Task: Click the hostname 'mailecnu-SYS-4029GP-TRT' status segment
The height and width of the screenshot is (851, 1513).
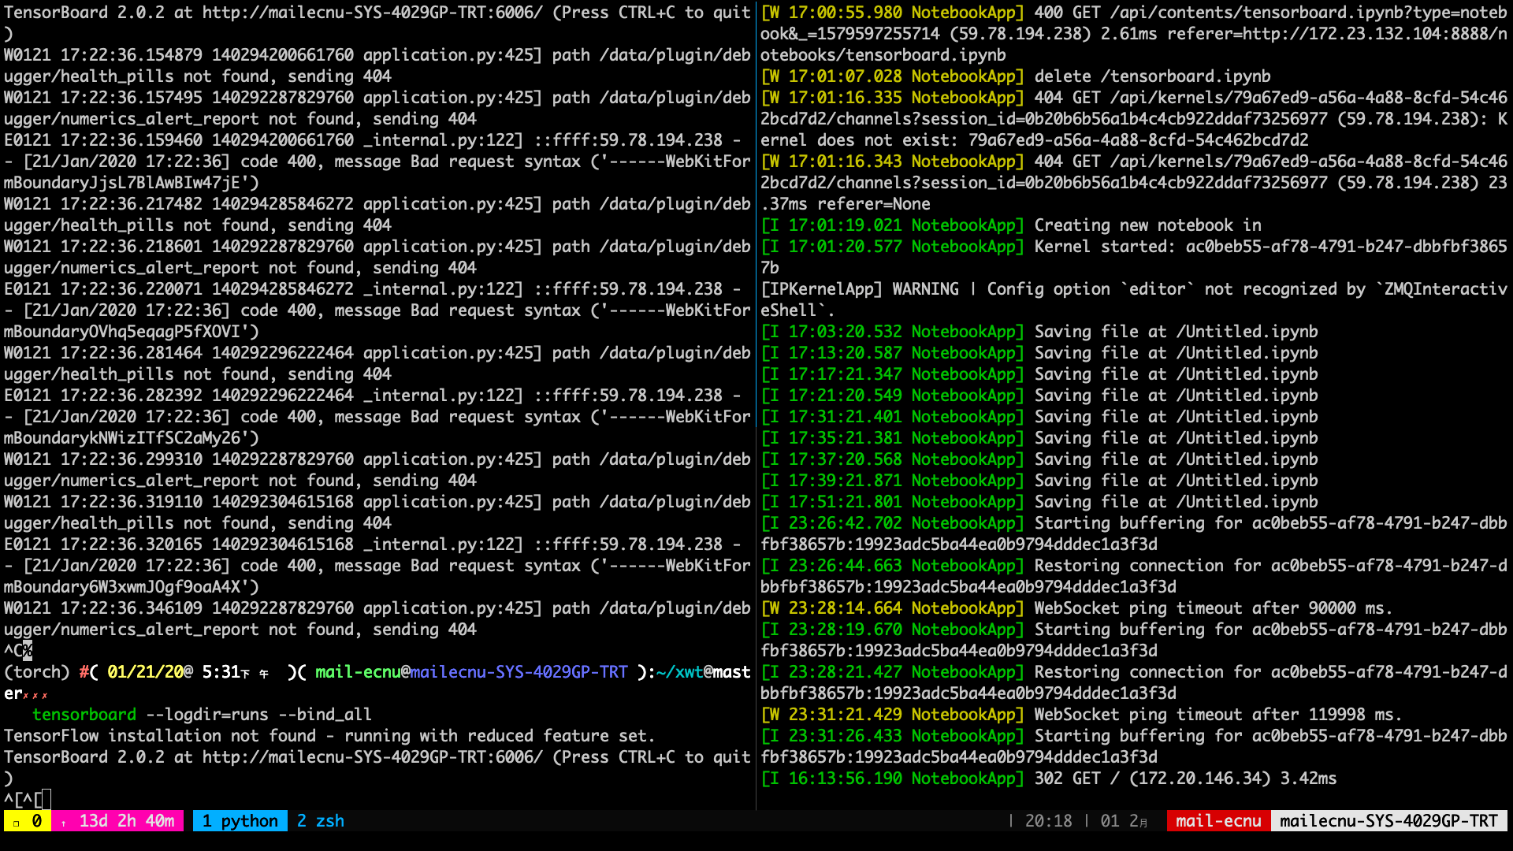Action: tap(1388, 821)
